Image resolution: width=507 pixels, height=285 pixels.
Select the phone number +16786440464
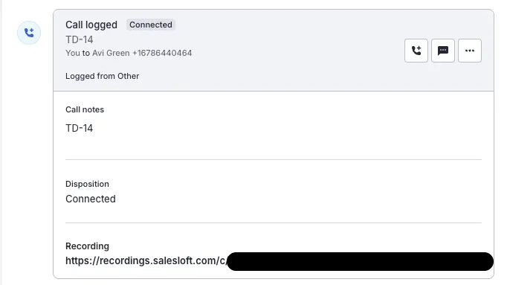coord(162,53)
